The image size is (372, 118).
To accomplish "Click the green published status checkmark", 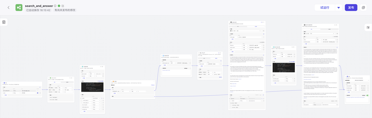I will [x=59, y=6].
